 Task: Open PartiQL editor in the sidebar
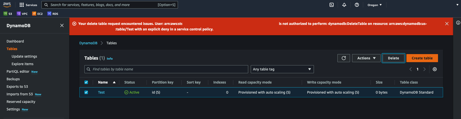click(18, 71)
